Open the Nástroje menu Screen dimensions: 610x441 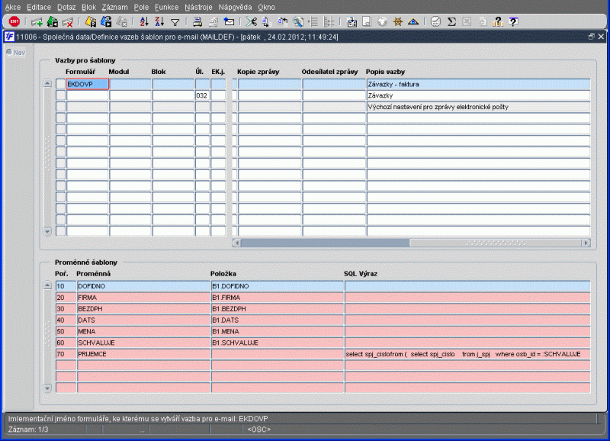198,7
